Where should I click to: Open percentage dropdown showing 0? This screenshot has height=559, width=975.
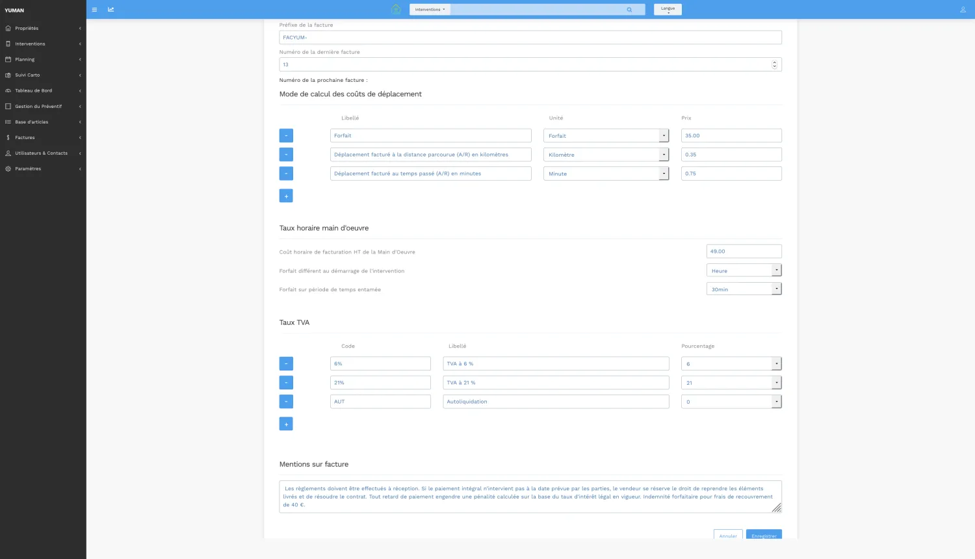(x=731, y=402)
